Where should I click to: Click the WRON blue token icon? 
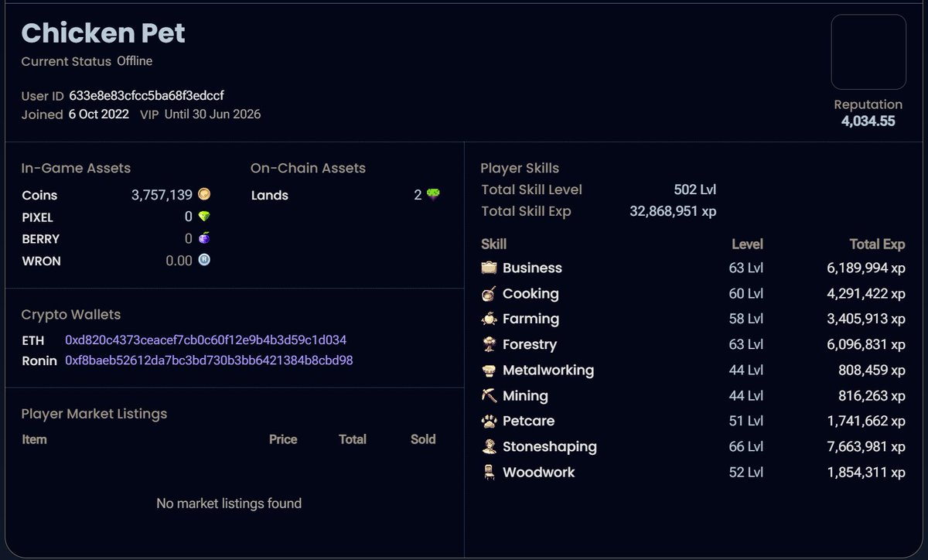coord(204,260)
